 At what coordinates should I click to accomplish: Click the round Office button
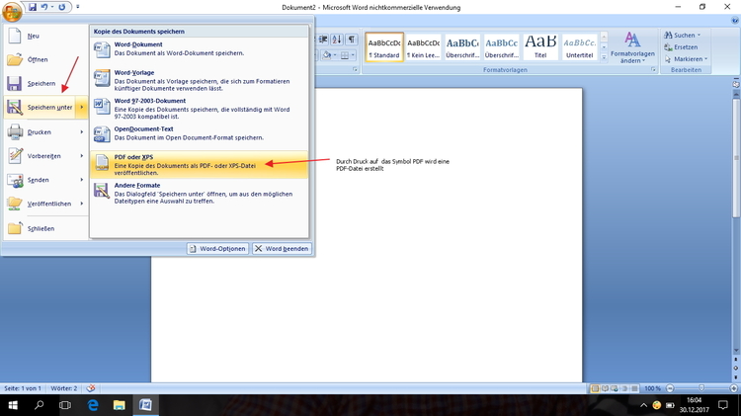(11, 11)
